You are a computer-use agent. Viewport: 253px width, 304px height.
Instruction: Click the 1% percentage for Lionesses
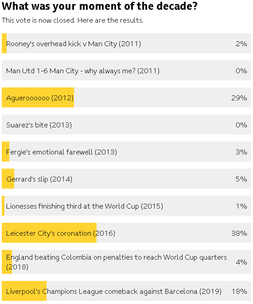(x=241, y=206)
